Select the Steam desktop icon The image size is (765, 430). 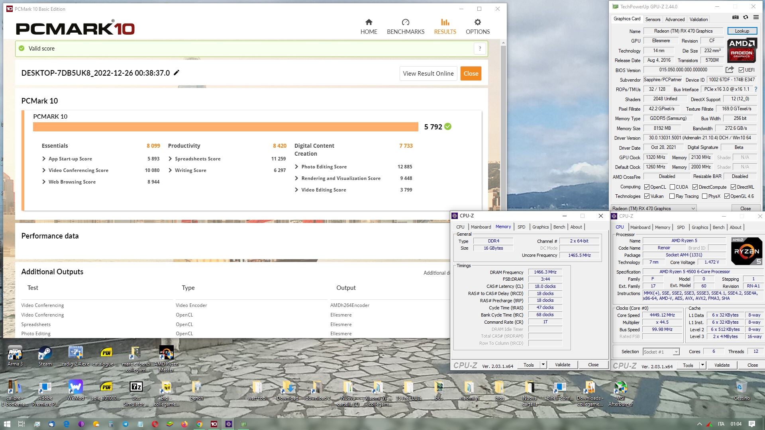coord(45,356)
